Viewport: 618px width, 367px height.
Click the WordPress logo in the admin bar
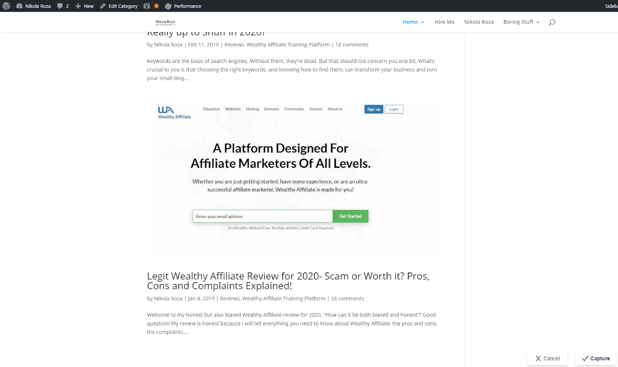pos(6,6)
